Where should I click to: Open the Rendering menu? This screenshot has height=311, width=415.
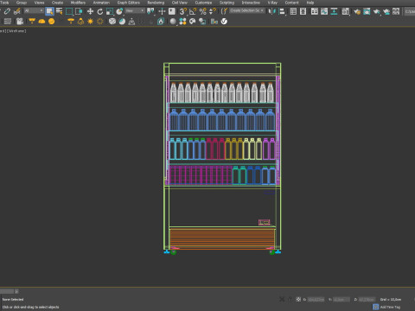(x=156, y=3)
